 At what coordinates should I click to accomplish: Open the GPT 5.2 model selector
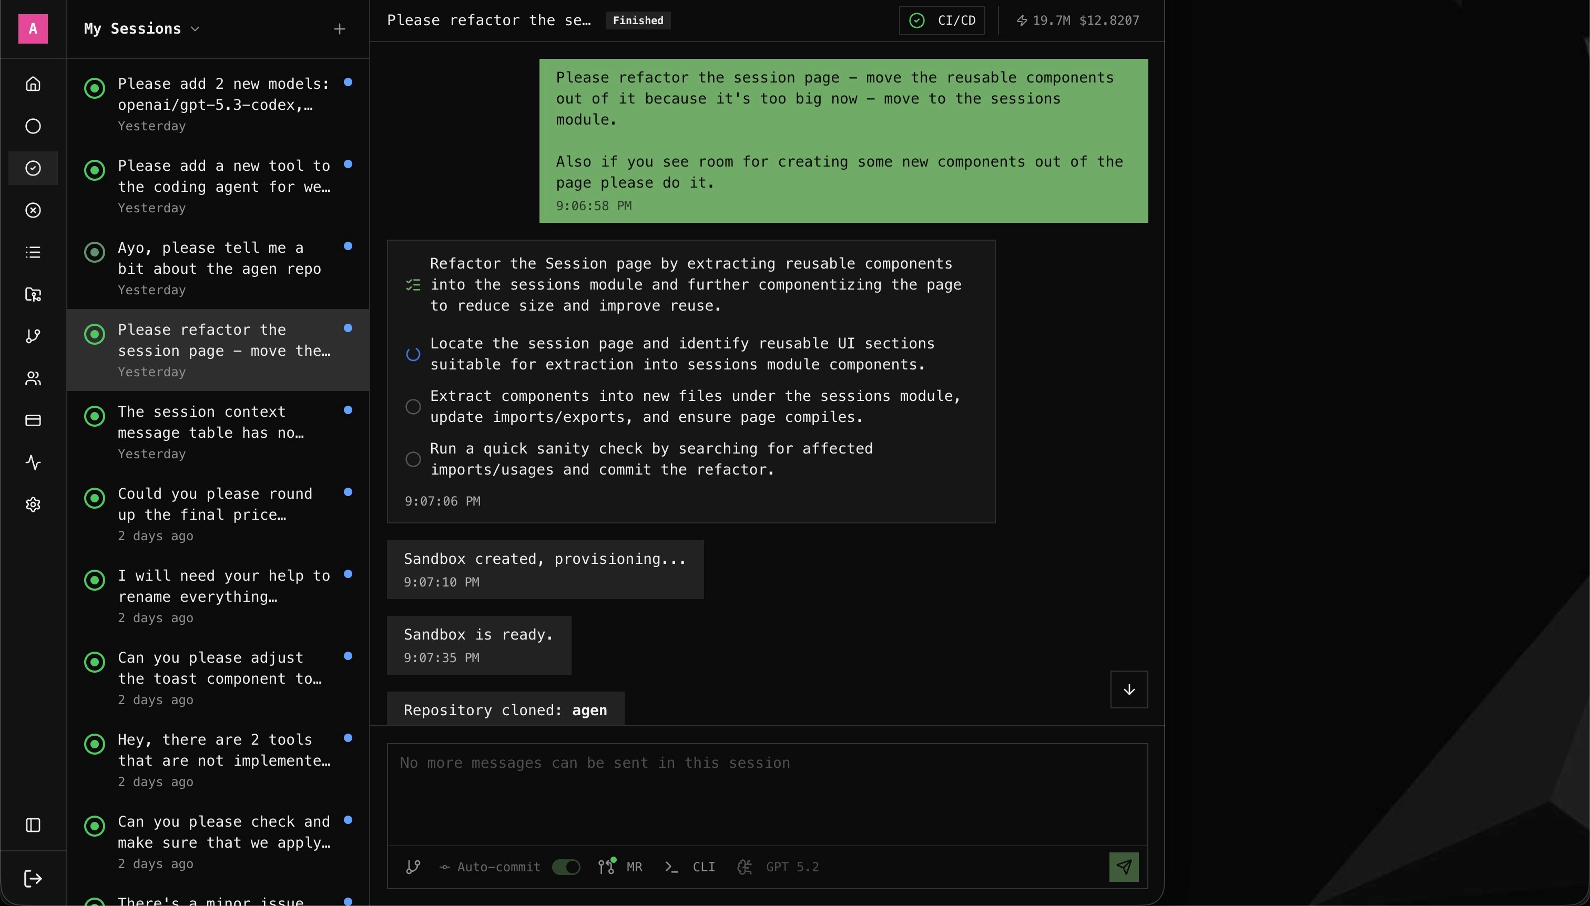tap(778, 867)
